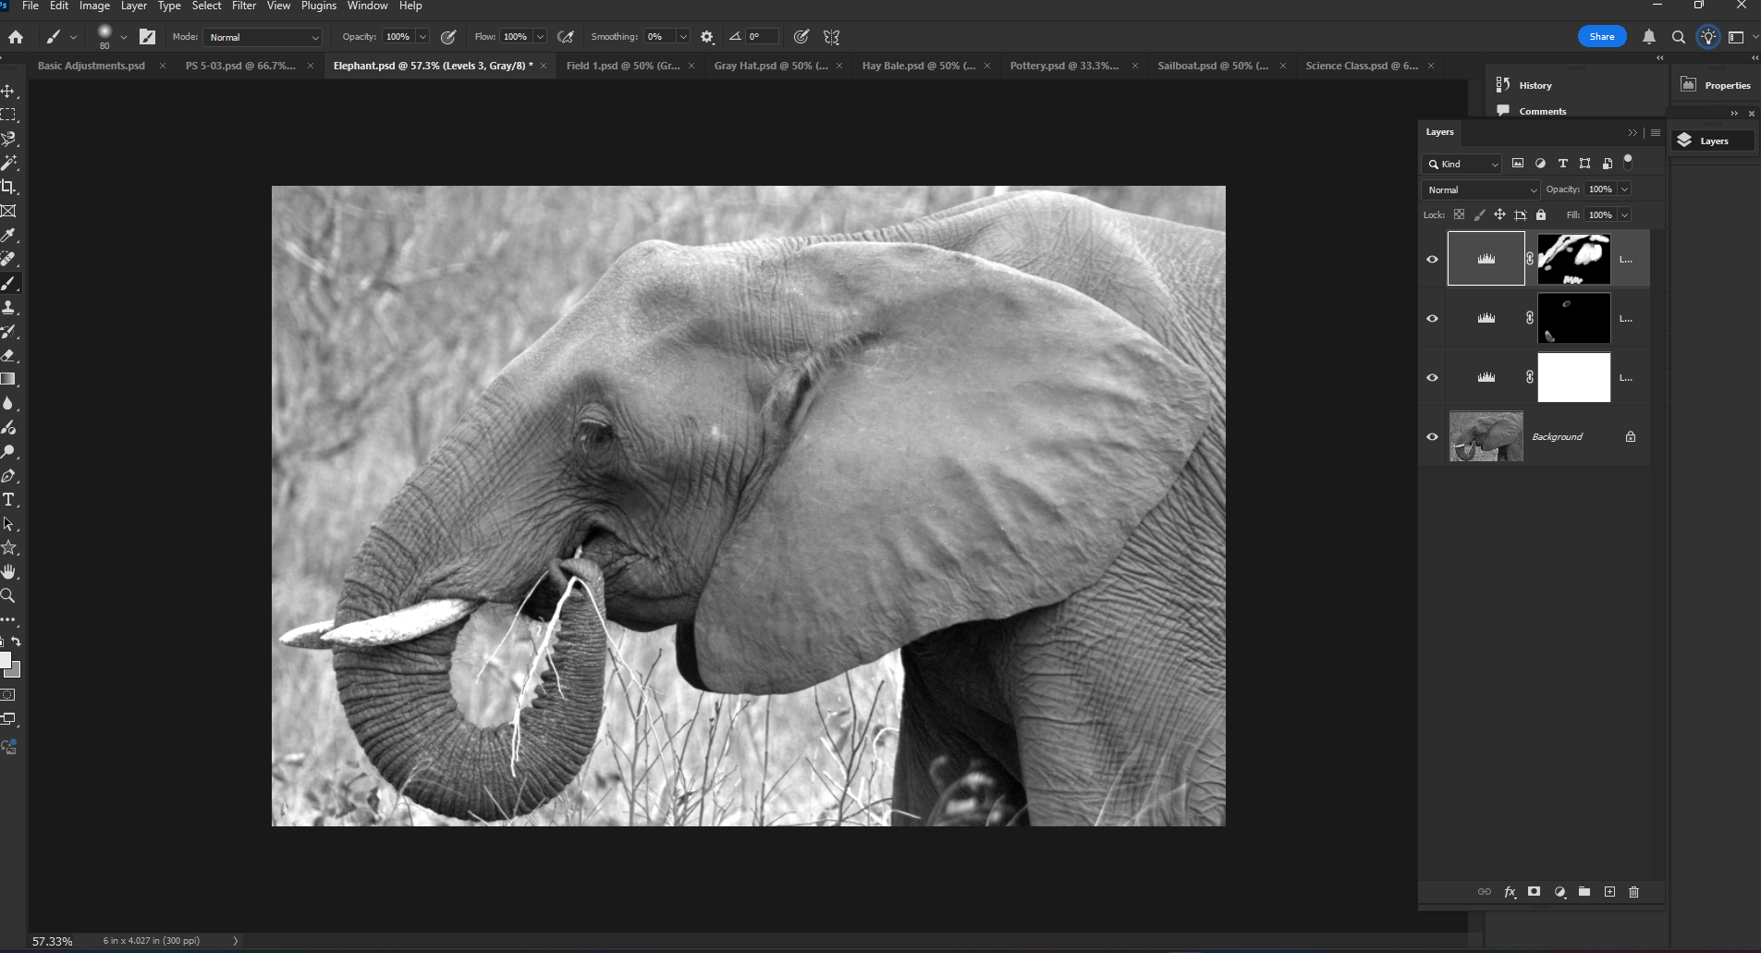This screenshot has height=953, width=1761.
Task: Open the layer blending mode dropdown
Action: [1479, 189]
